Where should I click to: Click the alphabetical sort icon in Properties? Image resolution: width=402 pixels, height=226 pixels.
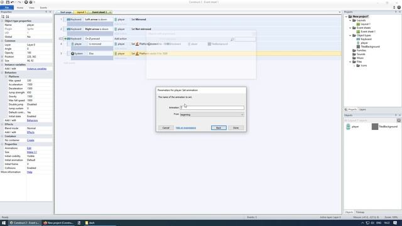pos(8,16)
